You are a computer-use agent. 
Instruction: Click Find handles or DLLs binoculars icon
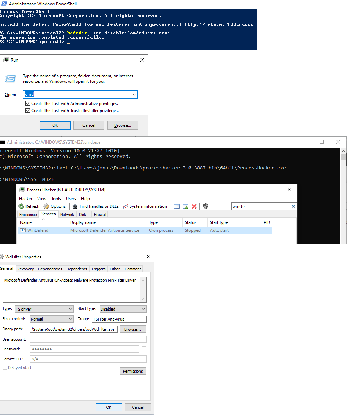[75, 206]
